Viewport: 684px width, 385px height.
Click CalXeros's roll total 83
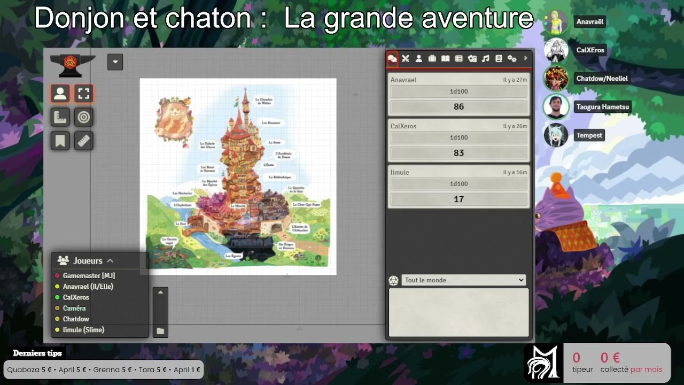pos(458,153)
